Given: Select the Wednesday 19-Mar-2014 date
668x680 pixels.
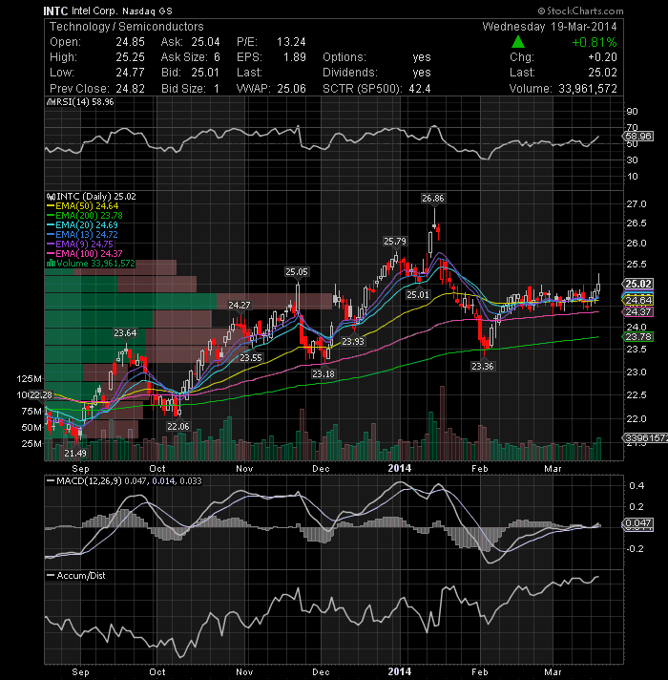Looking at the screenshot, I should (550, 27).
